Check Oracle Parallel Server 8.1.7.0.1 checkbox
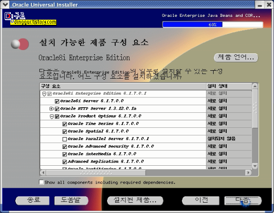274x213 pixels. [65, 139]
